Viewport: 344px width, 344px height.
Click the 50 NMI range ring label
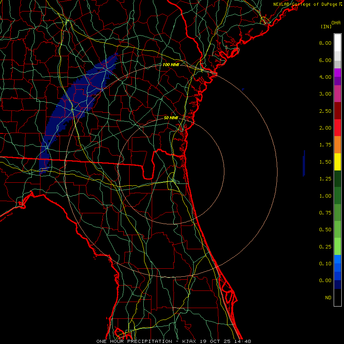(x=171, y=118)
